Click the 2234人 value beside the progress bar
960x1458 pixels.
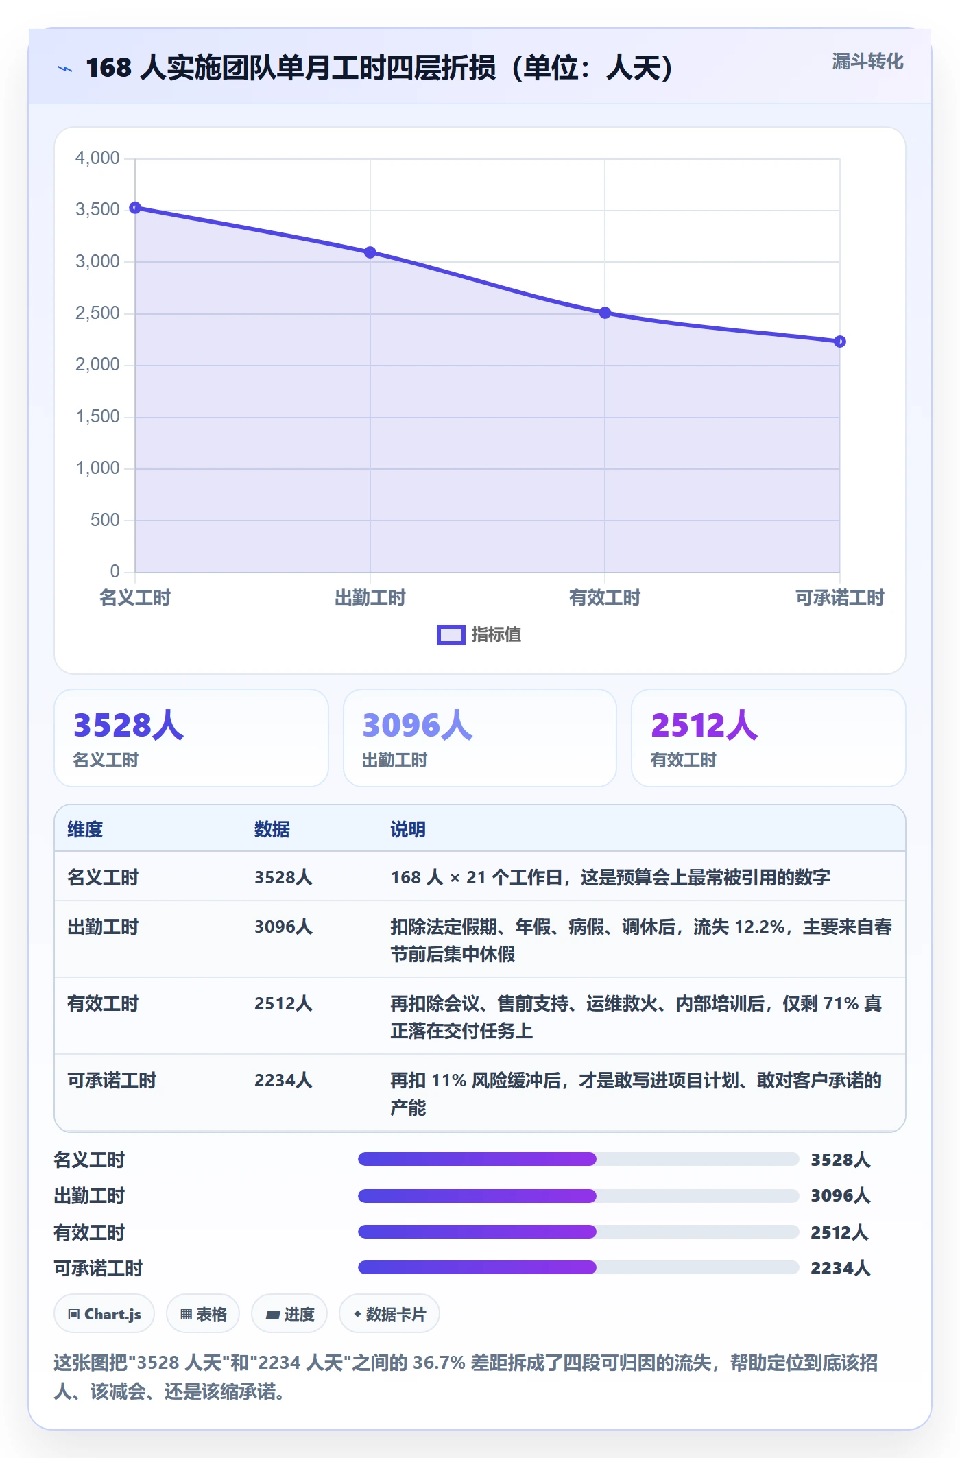pyautogui.click(x=841, y=1268)
